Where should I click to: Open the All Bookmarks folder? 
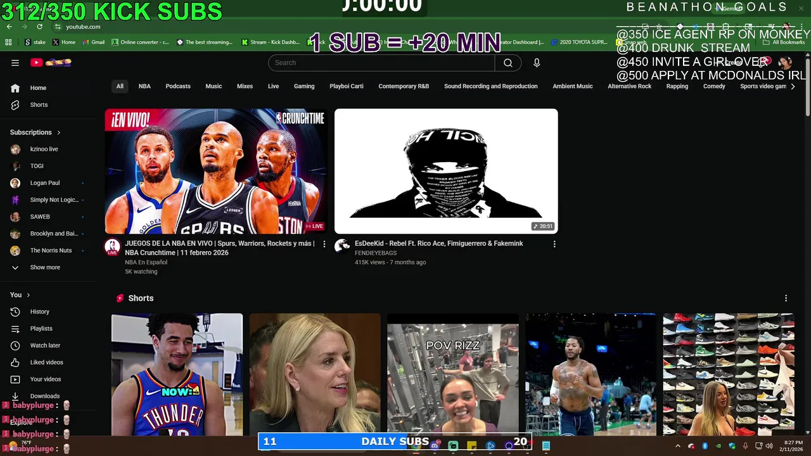coord(784,42)
